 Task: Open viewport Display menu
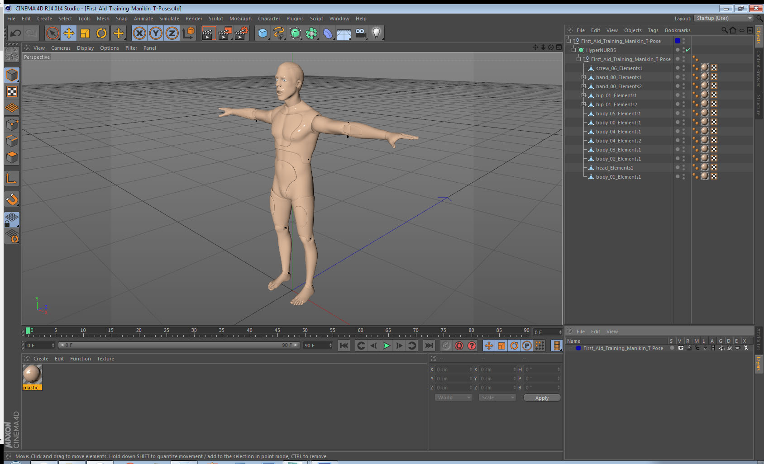(x=85, y=48)
